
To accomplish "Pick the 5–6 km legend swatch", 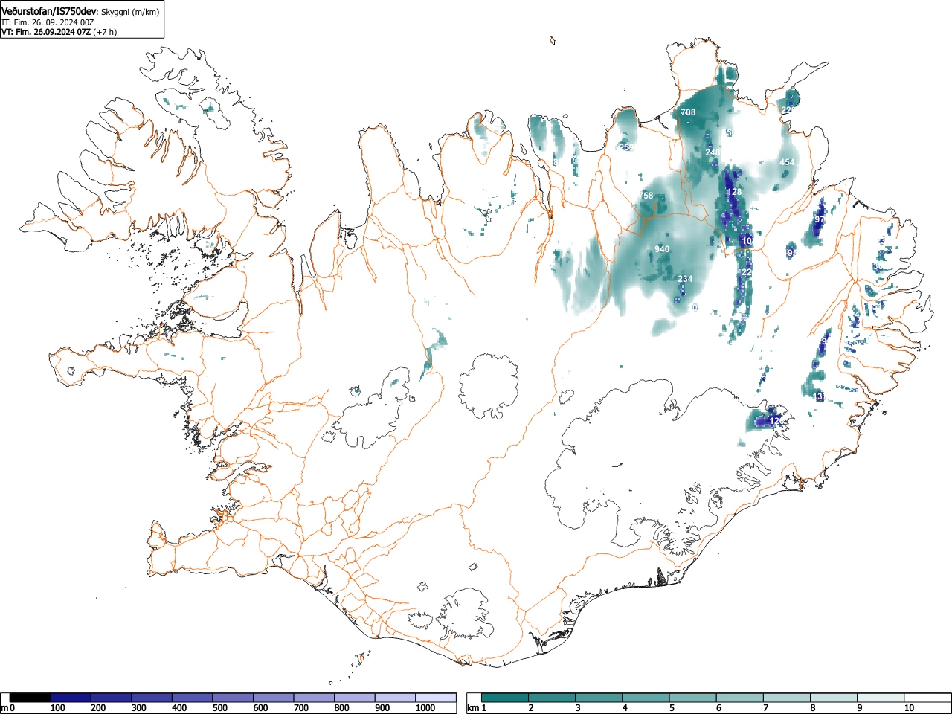I will click(694, 698).
